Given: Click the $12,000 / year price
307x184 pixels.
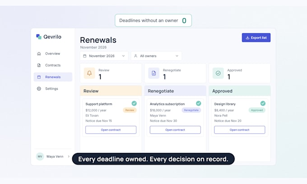Looking at the screenshot, I should [96, 110].
